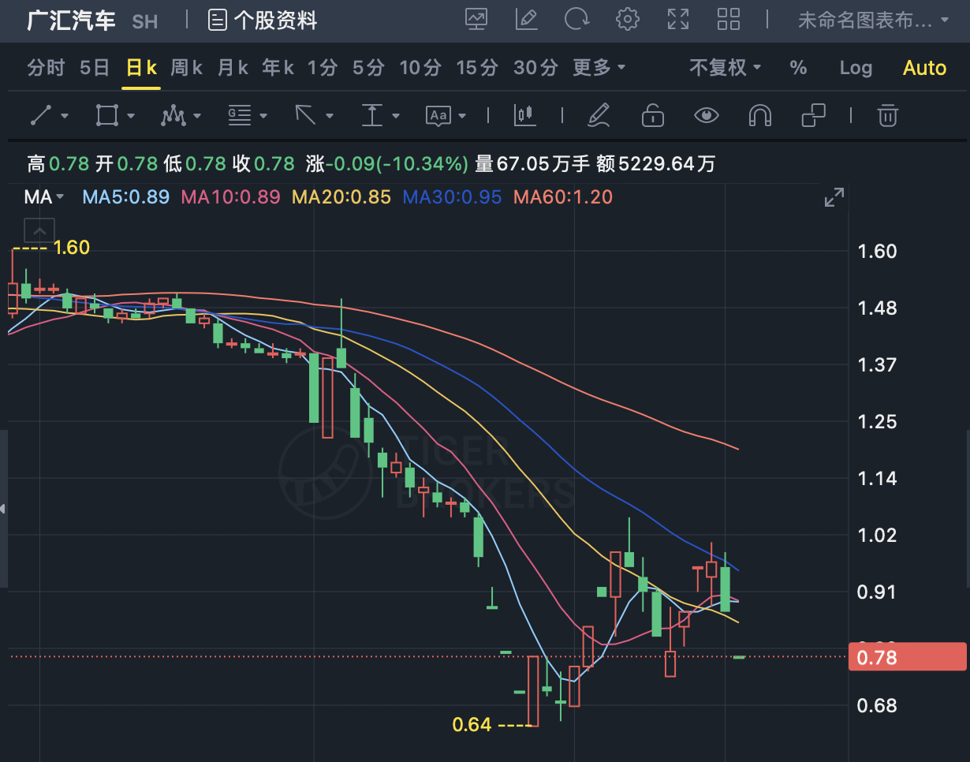The height and width of the screenshot is (762, 970).
Task: Open the drawing edit pencil icon
Action: [x=526, y=20]
